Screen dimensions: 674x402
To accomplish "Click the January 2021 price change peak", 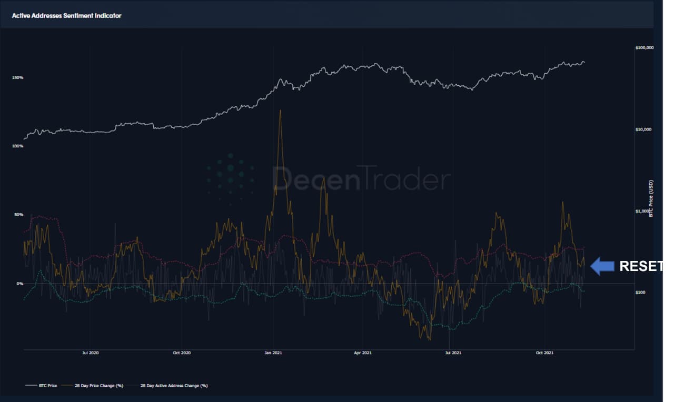I will tap(280, 111).
